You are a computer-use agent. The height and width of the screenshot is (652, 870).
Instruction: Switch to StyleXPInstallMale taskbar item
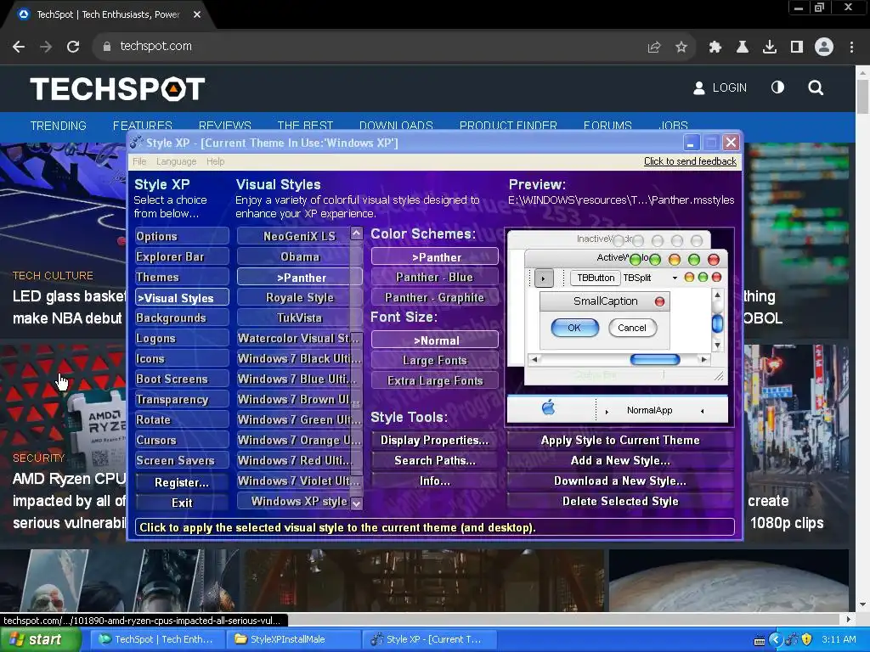[x=294, y=639]
